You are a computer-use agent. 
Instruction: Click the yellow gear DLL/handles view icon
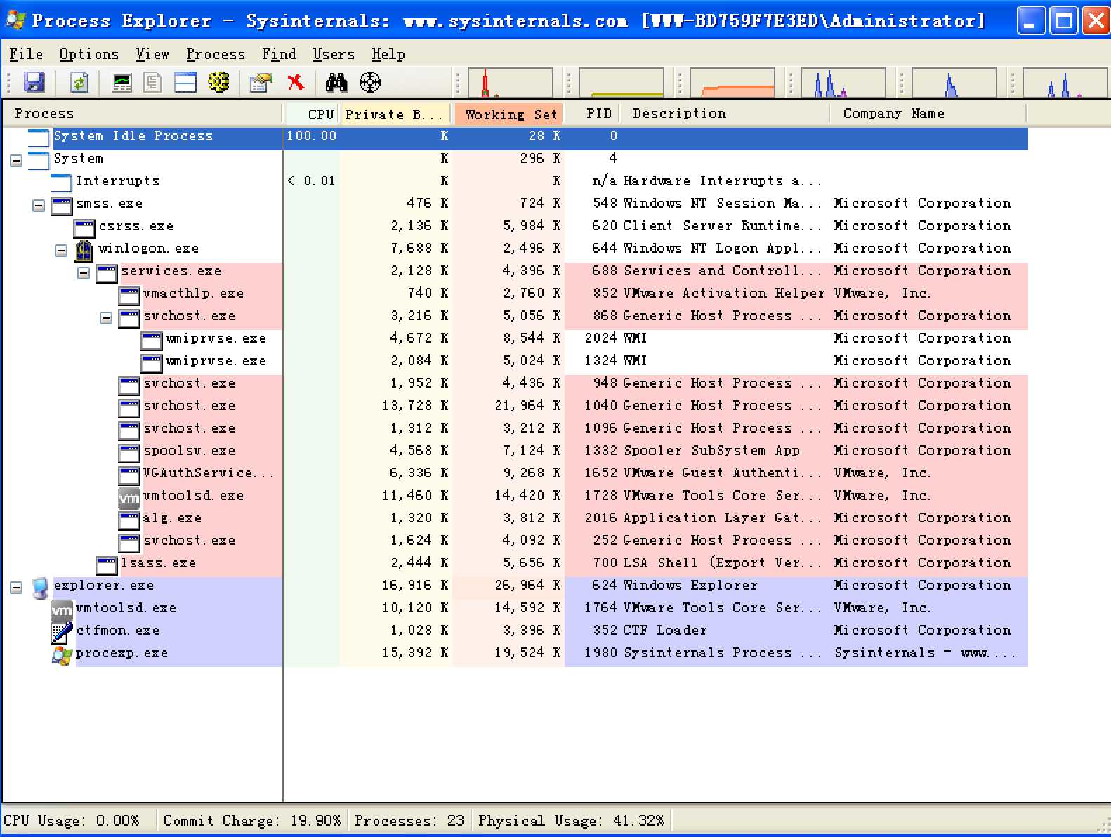pyautogui.click(x=218, y=82)
